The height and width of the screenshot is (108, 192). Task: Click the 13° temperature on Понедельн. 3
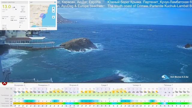58,95
